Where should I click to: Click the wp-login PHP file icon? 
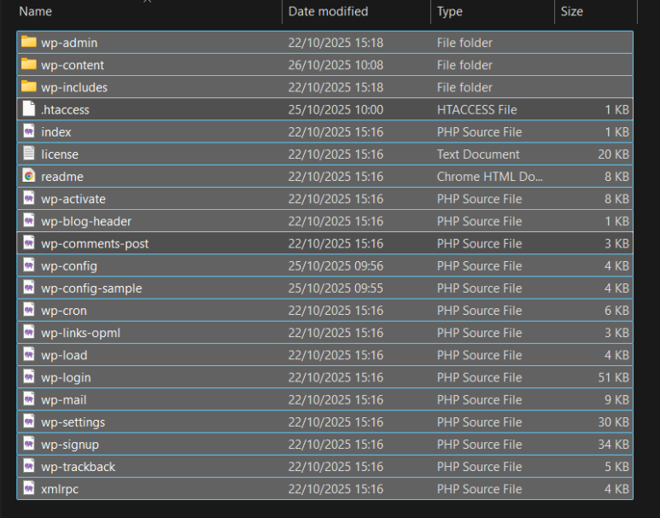tap(29, 377)
